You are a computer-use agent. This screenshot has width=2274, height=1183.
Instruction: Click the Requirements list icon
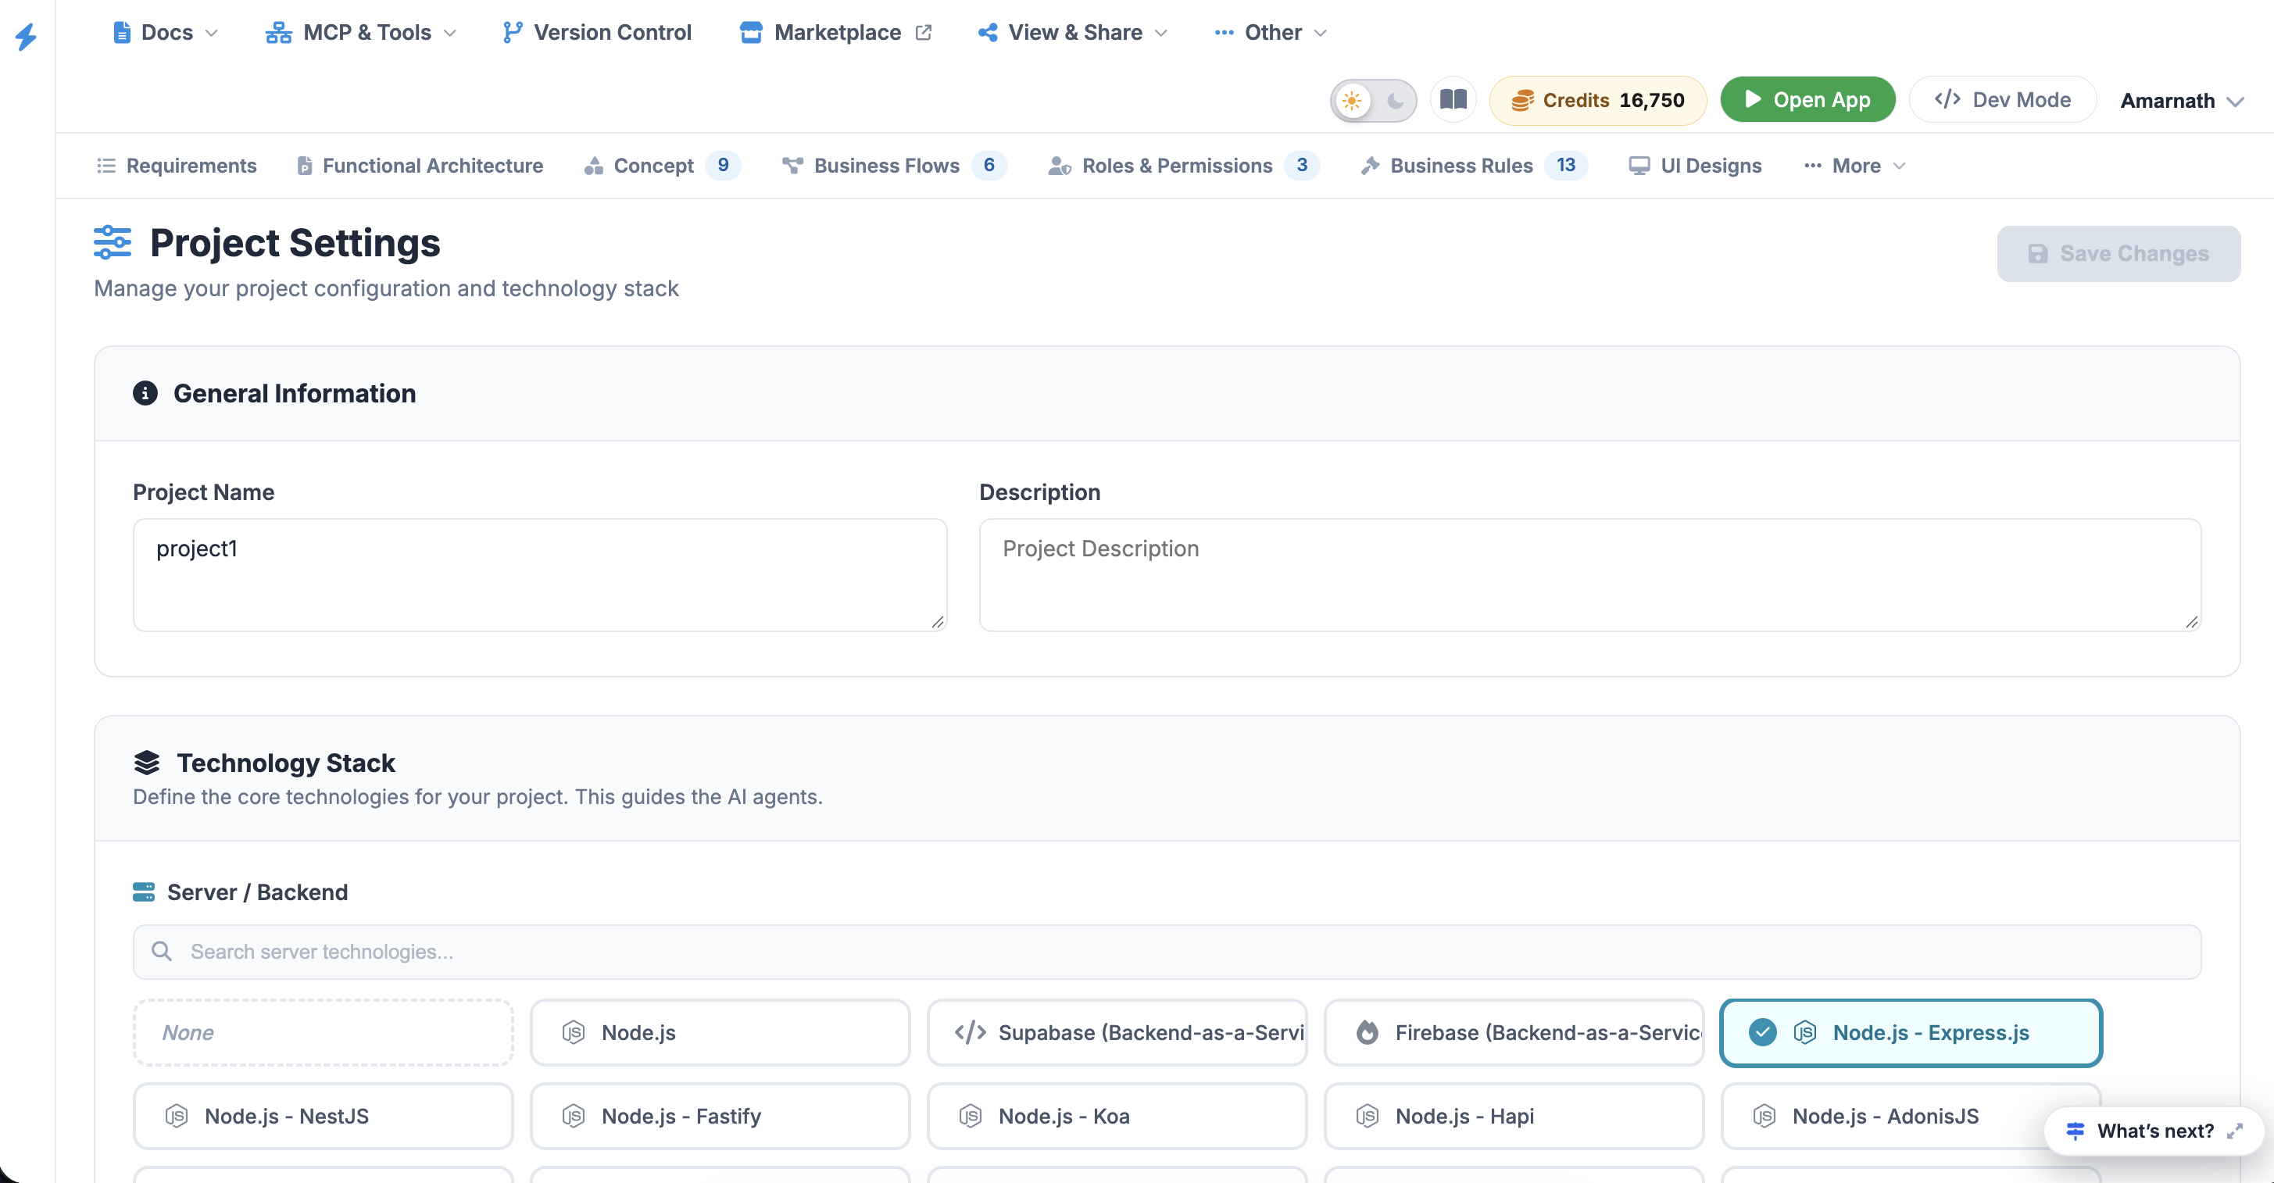[106, 165]
